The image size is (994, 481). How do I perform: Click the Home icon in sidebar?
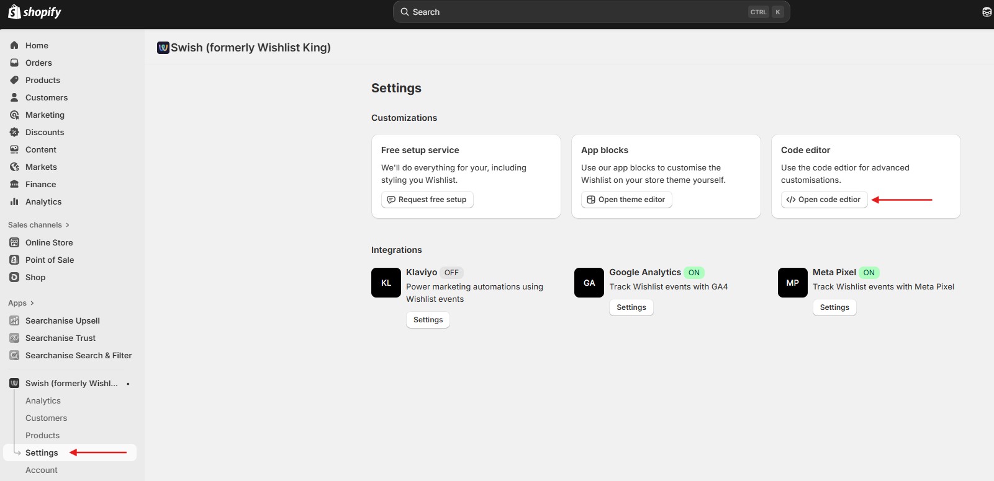click(14, 45)
